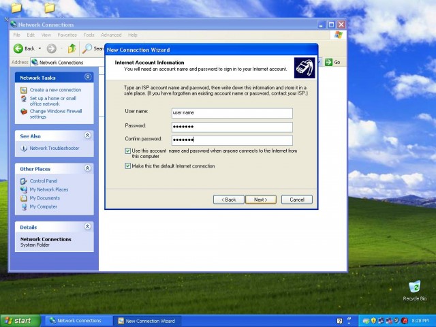The image size is (436, 327).
Task: Collapse the Details panel
Action: tap(87, 227)
